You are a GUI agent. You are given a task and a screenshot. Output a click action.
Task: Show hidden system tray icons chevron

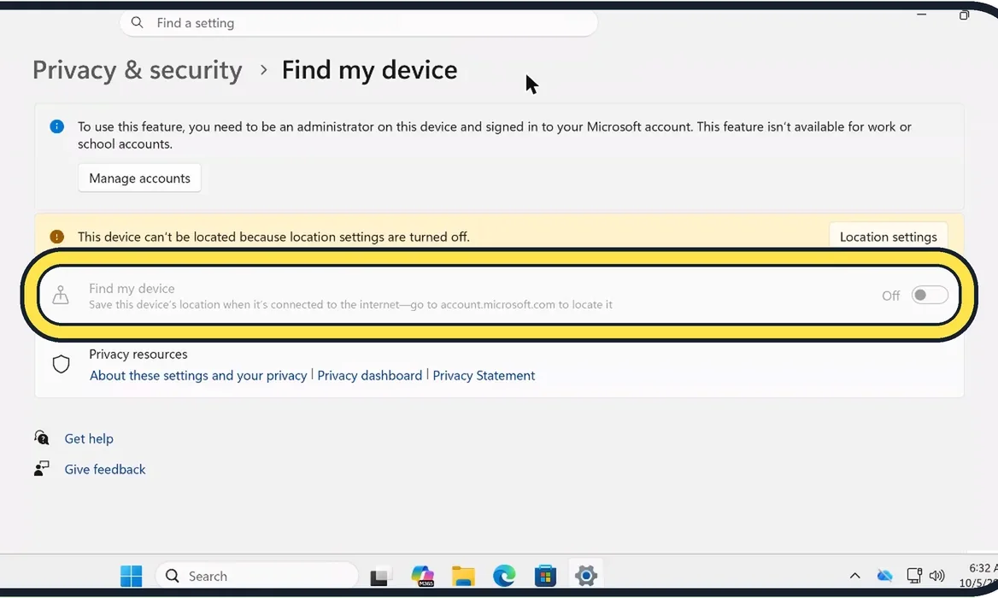coord(854,576)
